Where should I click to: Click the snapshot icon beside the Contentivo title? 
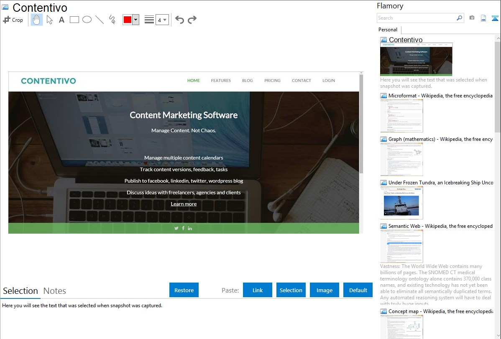5,7
